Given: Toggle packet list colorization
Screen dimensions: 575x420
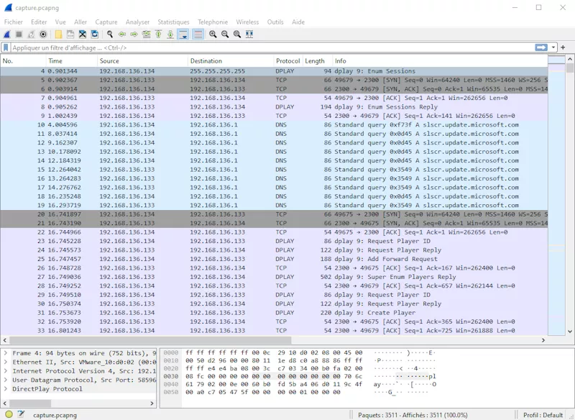Looking at the screenshot, I should [x=198, y=35].
